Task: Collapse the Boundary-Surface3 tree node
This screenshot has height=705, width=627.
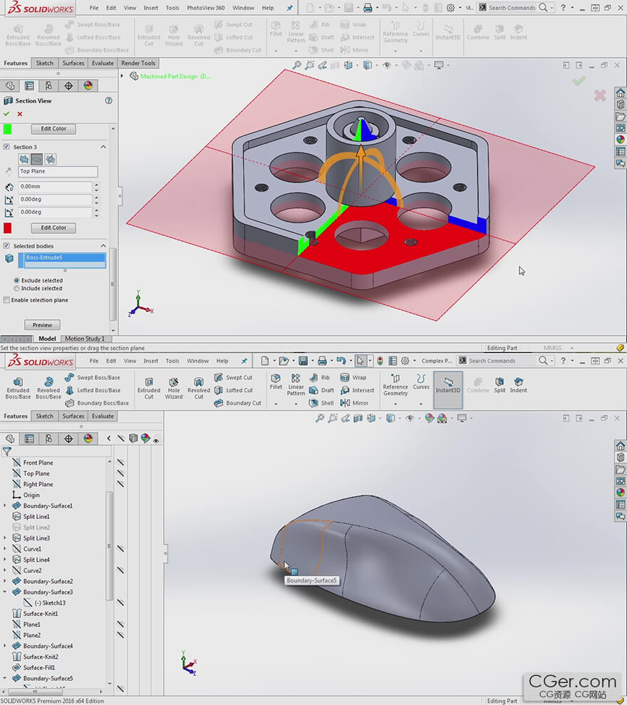Action: point(5,592)
